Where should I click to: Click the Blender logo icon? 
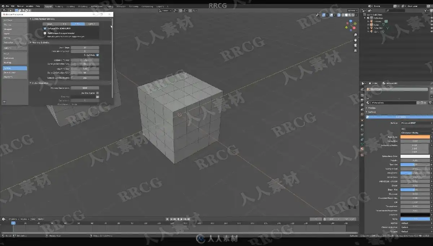click(x=3, y=6)
